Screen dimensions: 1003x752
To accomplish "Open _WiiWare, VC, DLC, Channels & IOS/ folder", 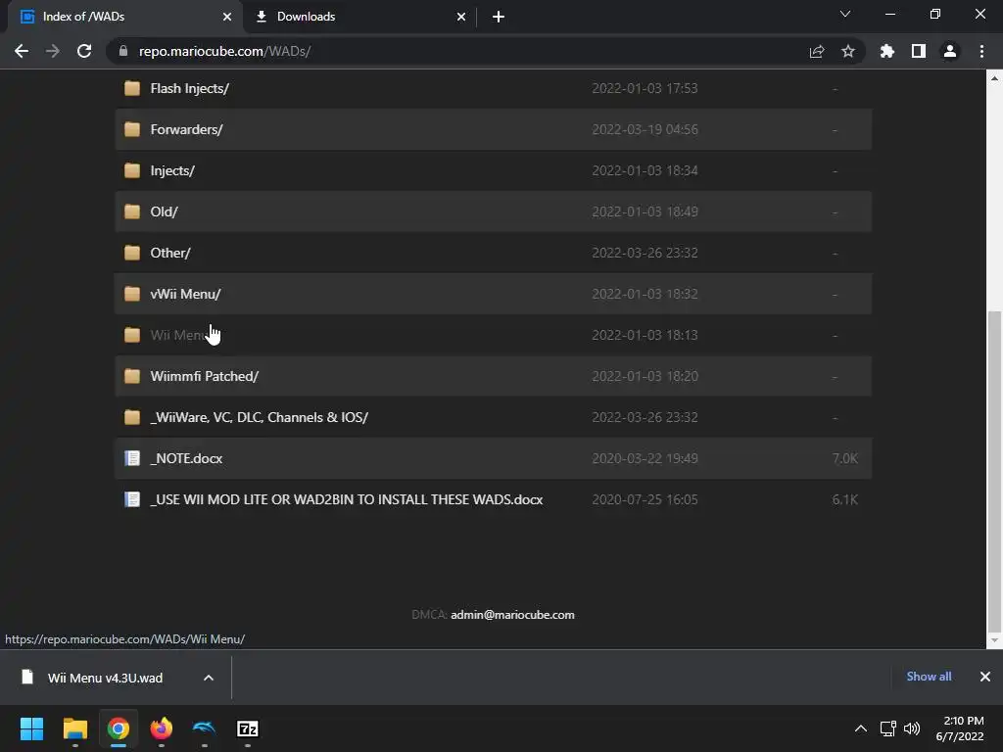I will (x=259, y=417).
